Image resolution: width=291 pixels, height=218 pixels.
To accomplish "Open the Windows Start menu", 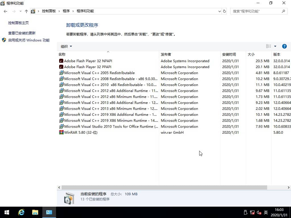I will point(7,212).
